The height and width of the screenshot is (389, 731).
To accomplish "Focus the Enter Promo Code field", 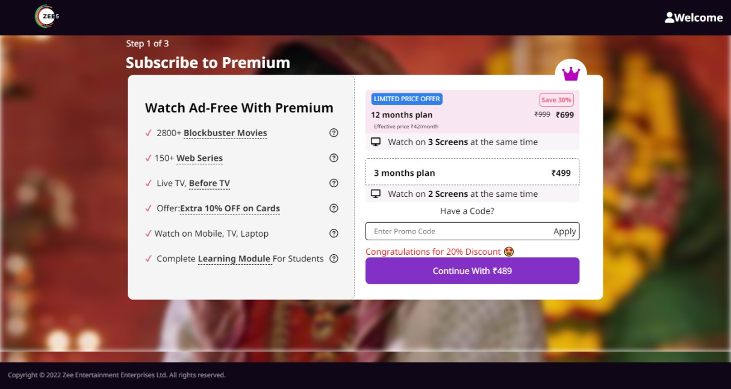I will (x=458, y=231).
